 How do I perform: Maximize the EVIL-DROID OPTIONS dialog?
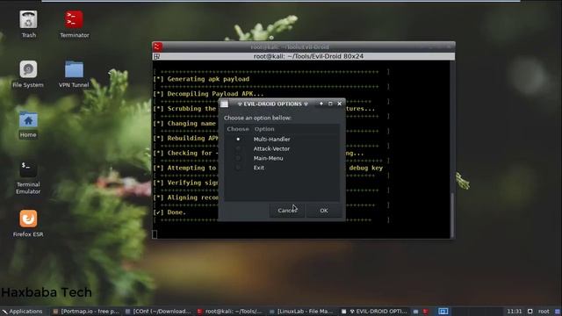(x=330, y=104)
